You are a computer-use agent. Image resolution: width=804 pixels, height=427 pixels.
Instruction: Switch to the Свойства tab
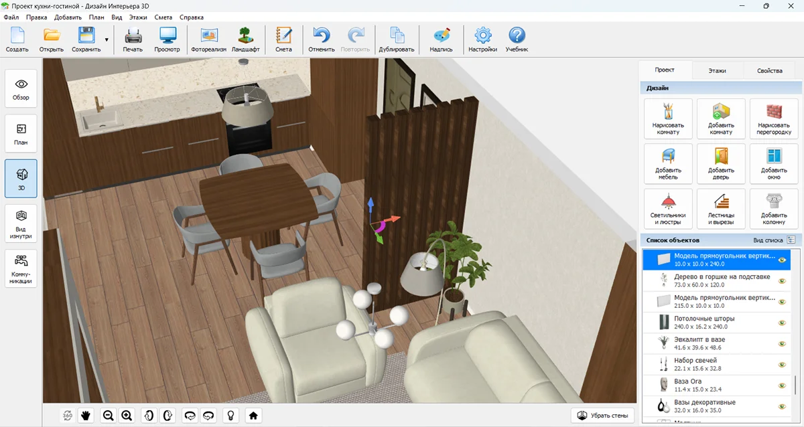coord(769,70)
